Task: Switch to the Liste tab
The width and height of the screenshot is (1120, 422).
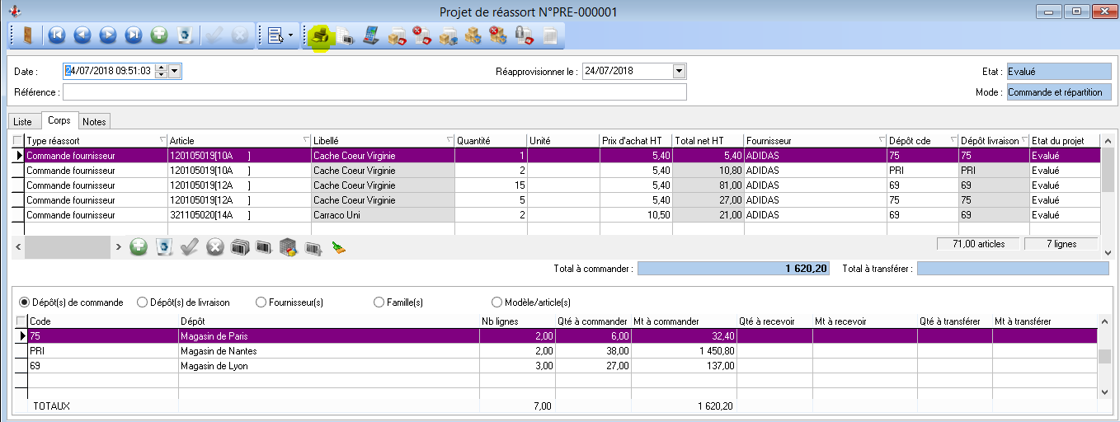Action: [x=23, y=121]
